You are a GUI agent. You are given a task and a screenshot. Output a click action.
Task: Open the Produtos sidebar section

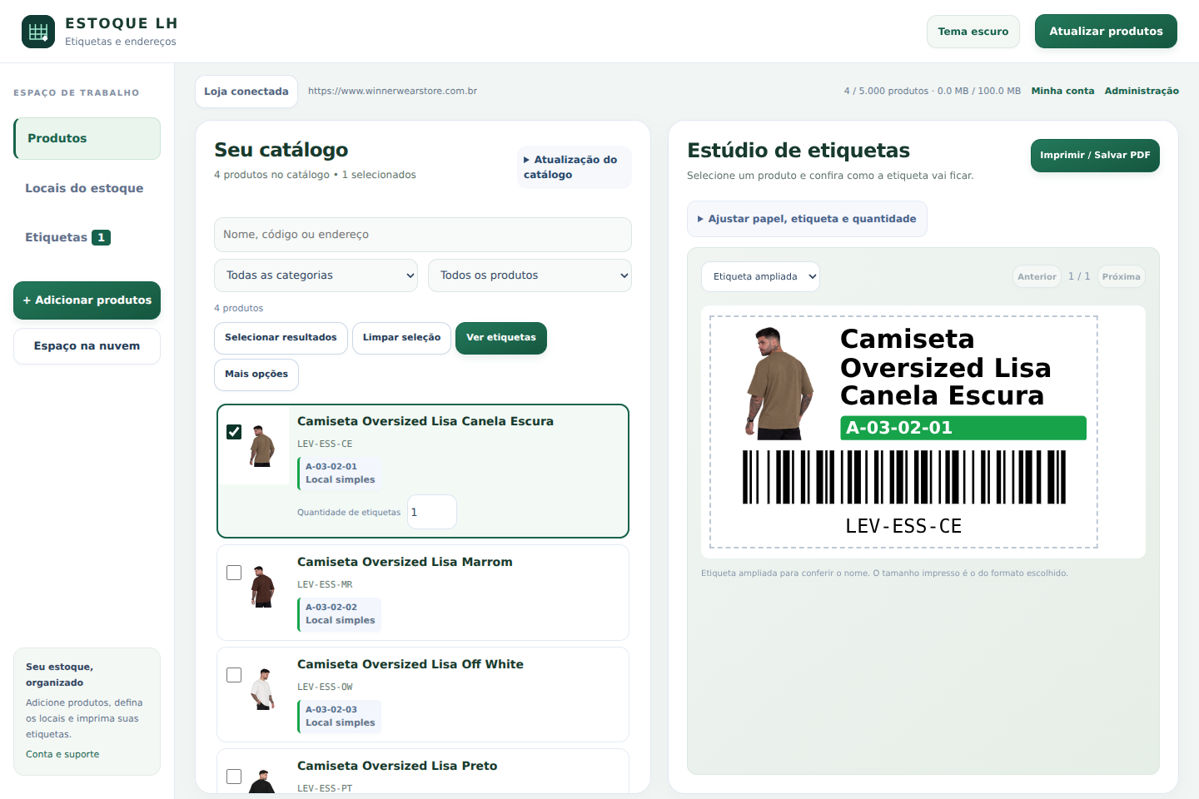[87, 138]
